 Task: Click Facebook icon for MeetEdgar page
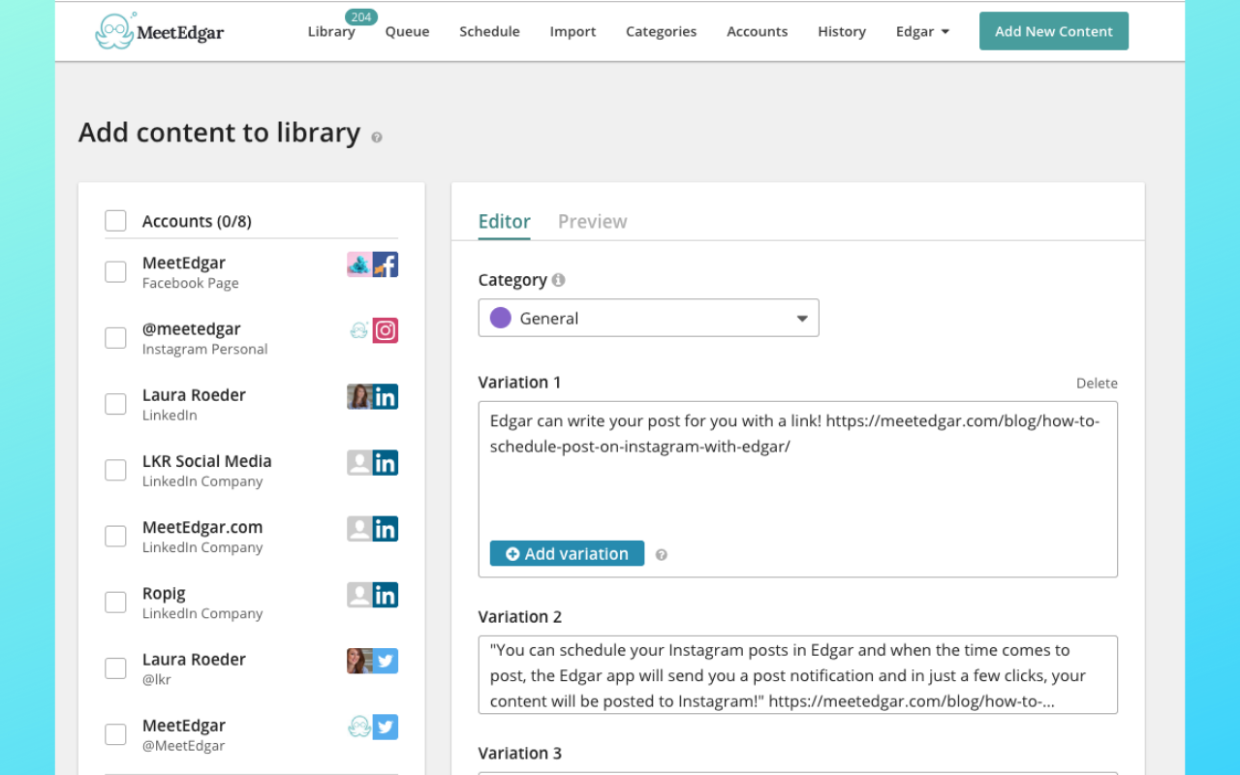[x=386, y=264]
